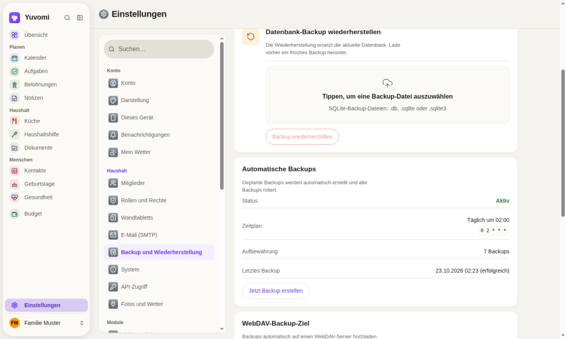The width and height of the screenshot is (566, 339).
Task: Click the E-Mail (SMTP) envelope icon
Action: tap(113, 235)
